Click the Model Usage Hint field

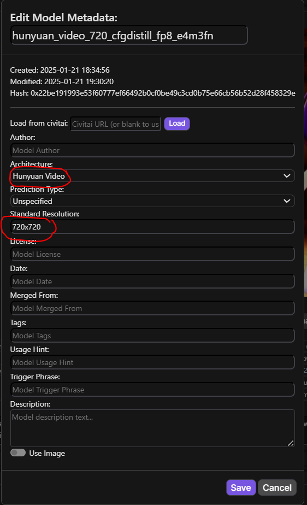click(x=152, y=362)
